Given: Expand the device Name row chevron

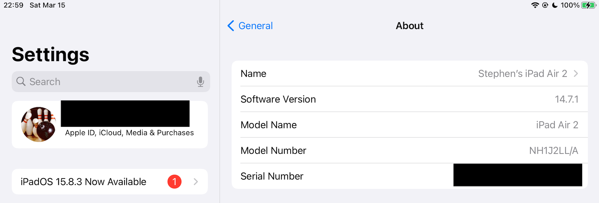Looking at the screenshot, I should tap(576, 74).
